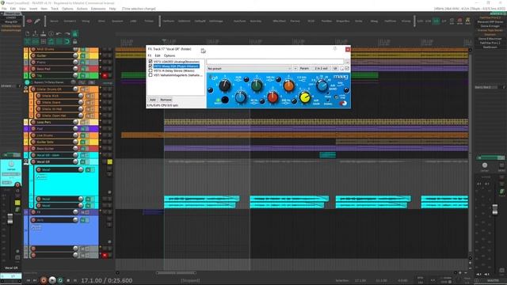Click the transport record button
Screen dimensions: 507x285
pyautogui.click(x=44, y=280)
